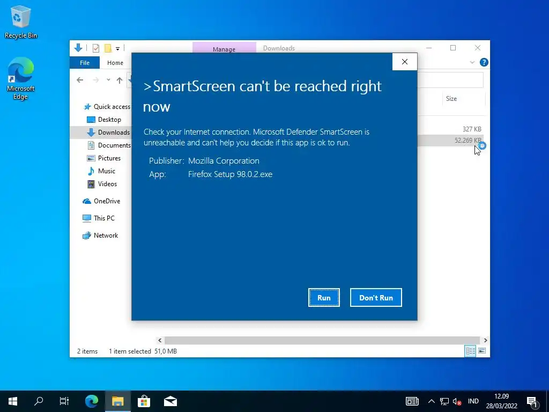This screenshot has width=549, height=412.
Task: Click horizontal scrollbar left arrow
Action: pyautogui.click(x=160, y=340)
